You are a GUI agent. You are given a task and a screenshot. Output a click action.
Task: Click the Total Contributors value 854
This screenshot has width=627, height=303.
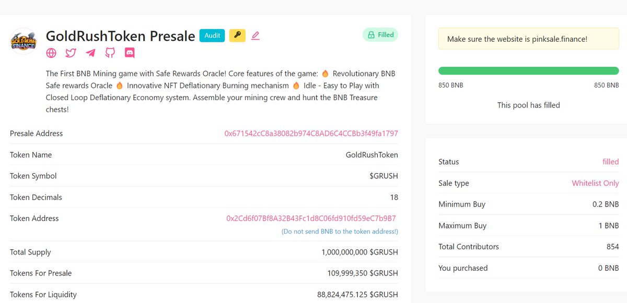click(613, 247)
